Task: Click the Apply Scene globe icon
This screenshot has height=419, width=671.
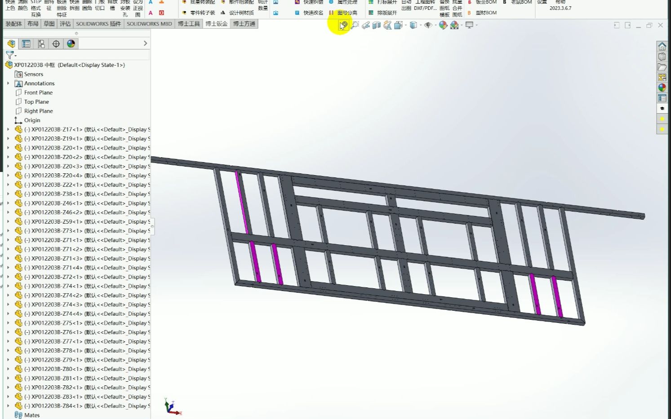Action: pyautogui.click(x=455, y=26)
